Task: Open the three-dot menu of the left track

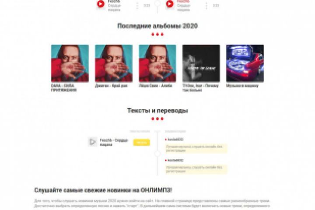Action: 137,6
